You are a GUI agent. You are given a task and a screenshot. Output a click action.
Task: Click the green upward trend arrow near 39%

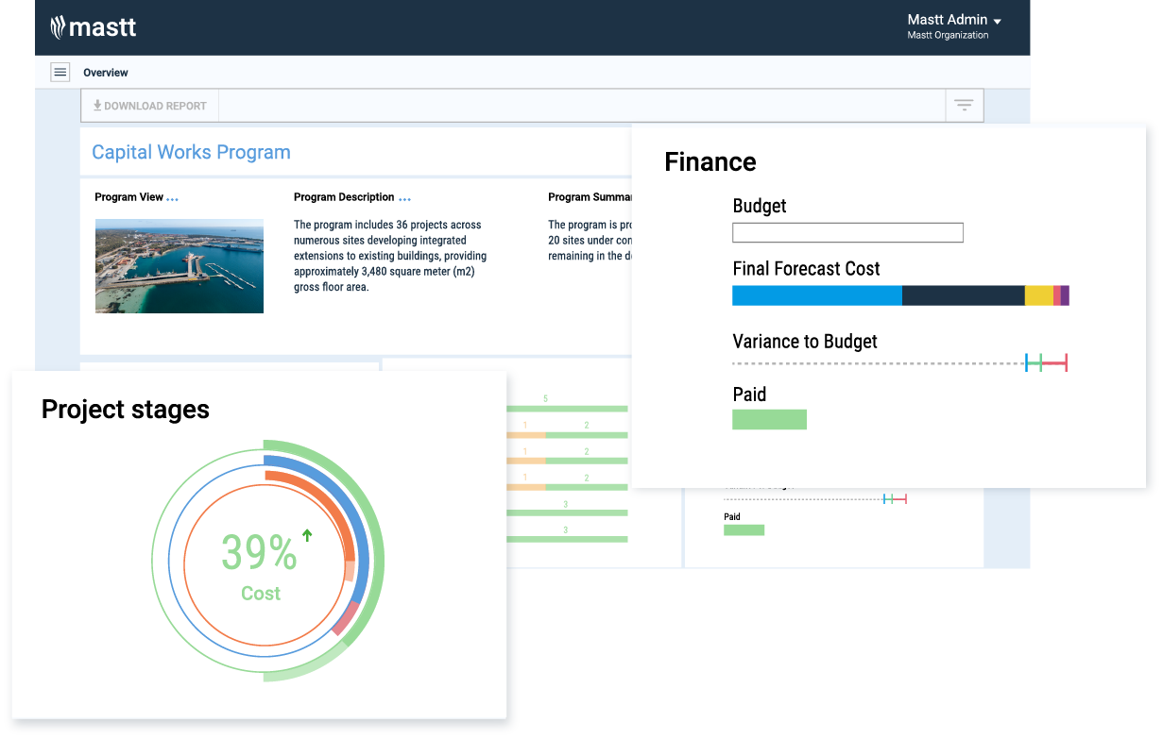click(305, 535)
